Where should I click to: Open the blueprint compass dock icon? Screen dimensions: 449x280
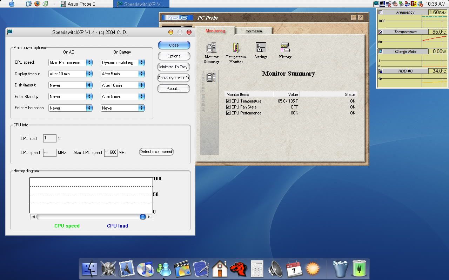point(201,269)
